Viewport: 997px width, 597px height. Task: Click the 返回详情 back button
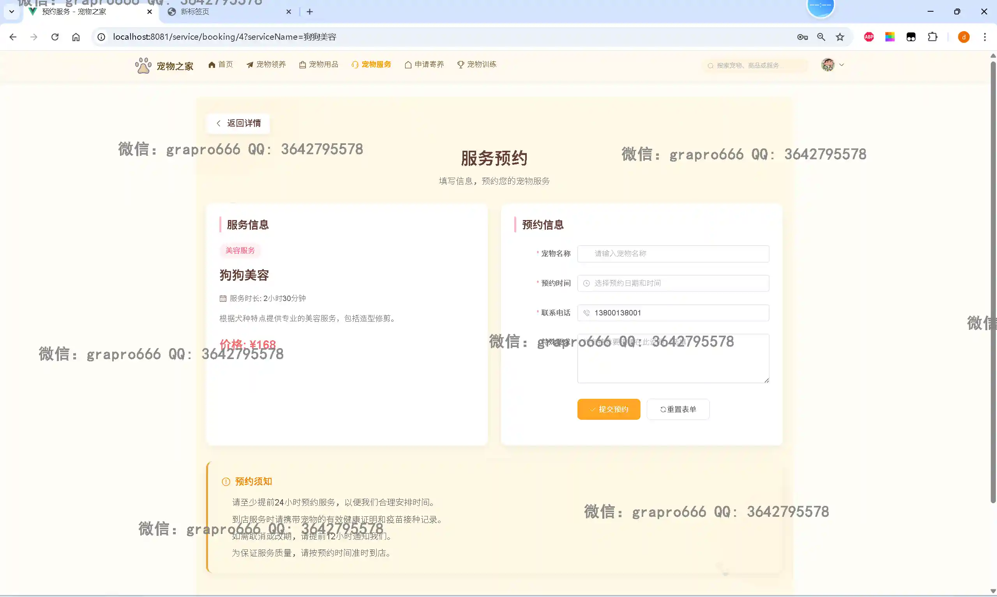(238, 123)
